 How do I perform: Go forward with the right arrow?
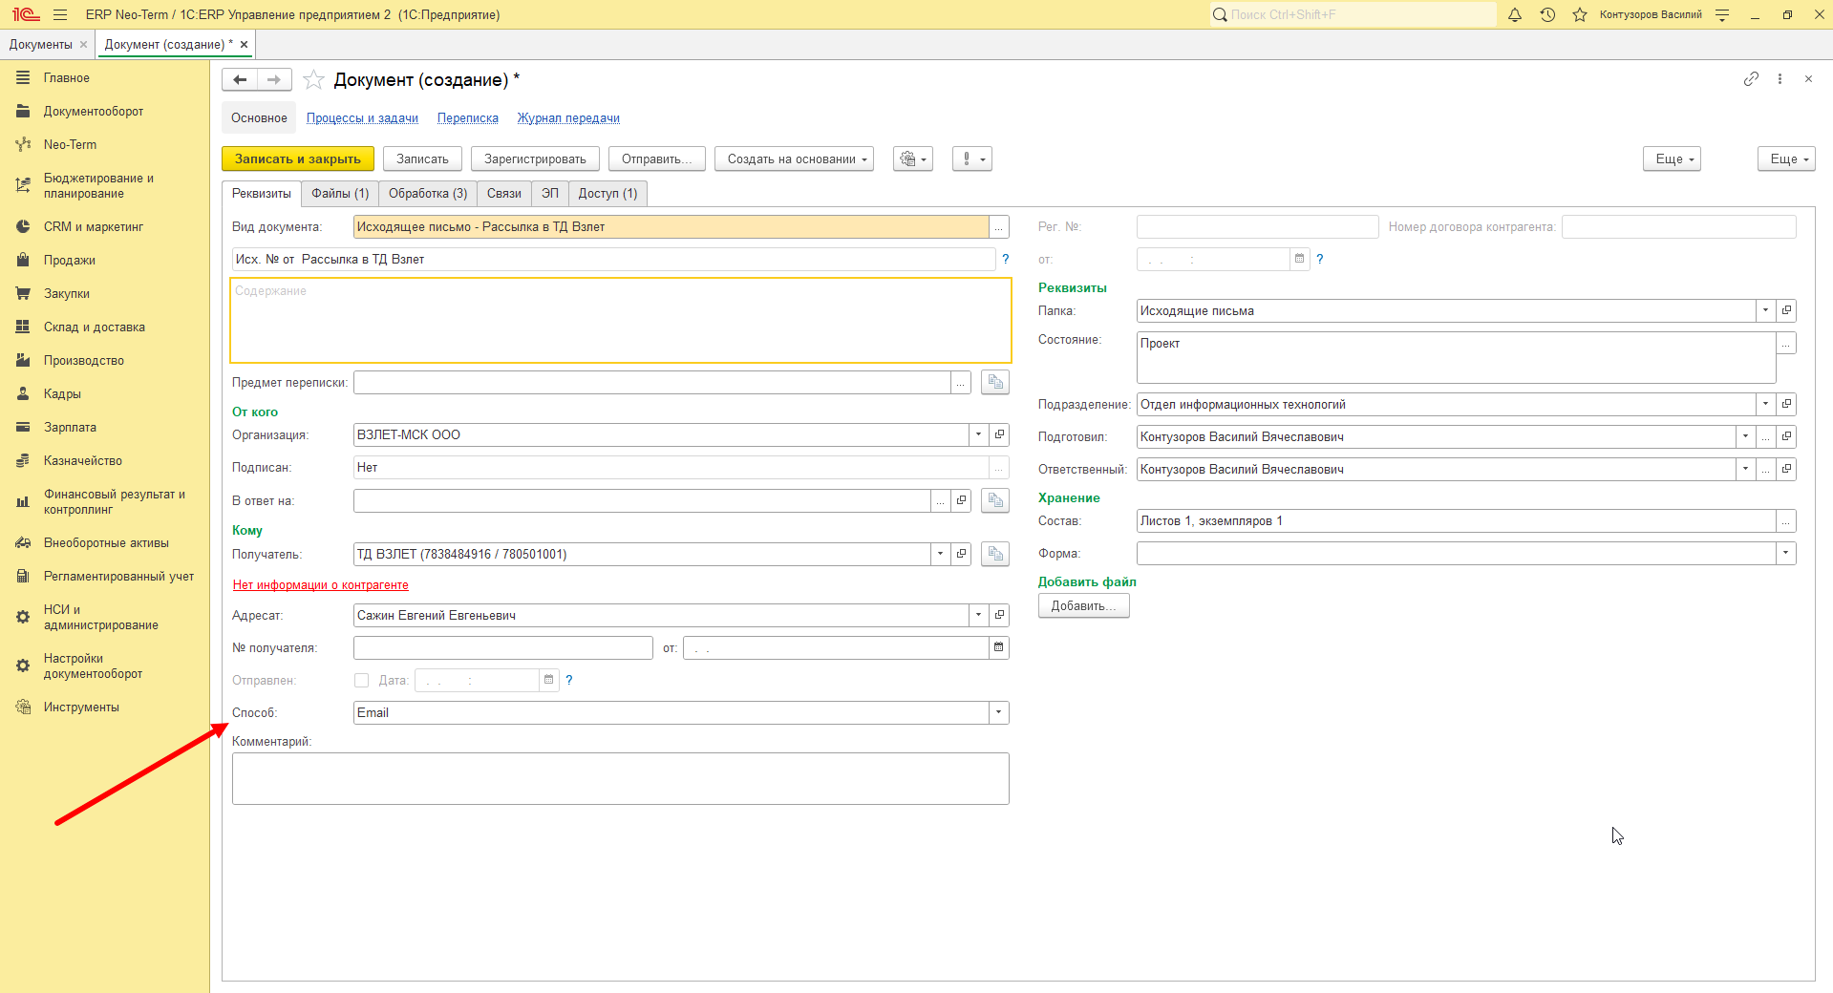[x=274, y=80]
